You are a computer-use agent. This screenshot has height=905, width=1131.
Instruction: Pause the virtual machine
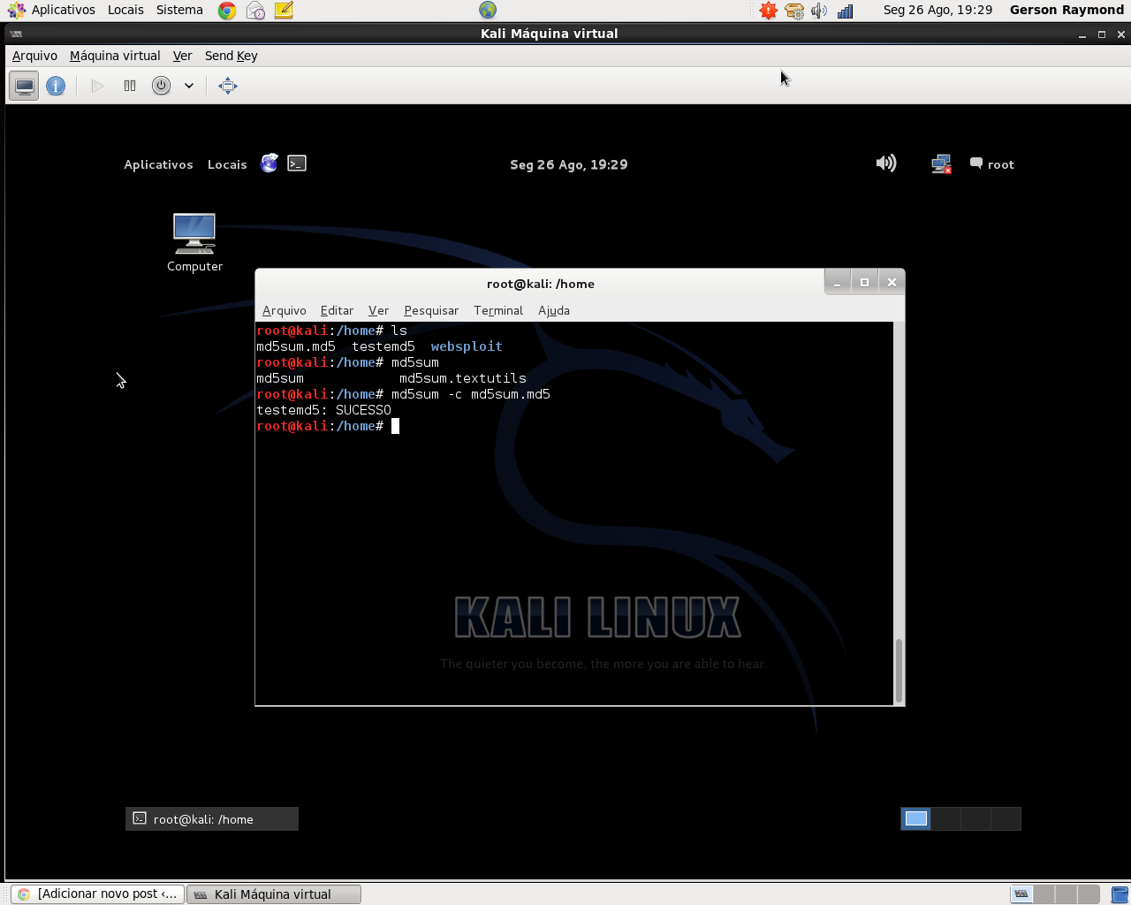(130, 86)
